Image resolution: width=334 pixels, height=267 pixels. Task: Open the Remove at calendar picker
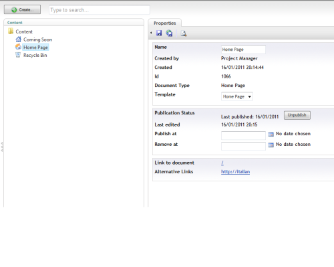271,145
